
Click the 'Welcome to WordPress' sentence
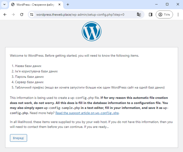tap(74, 56)
